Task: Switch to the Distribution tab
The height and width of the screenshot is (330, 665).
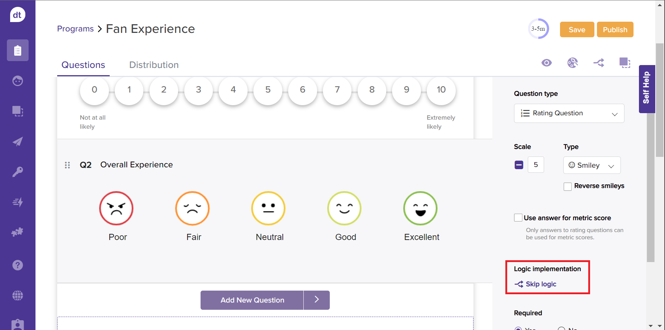Action: click(154, 65)
